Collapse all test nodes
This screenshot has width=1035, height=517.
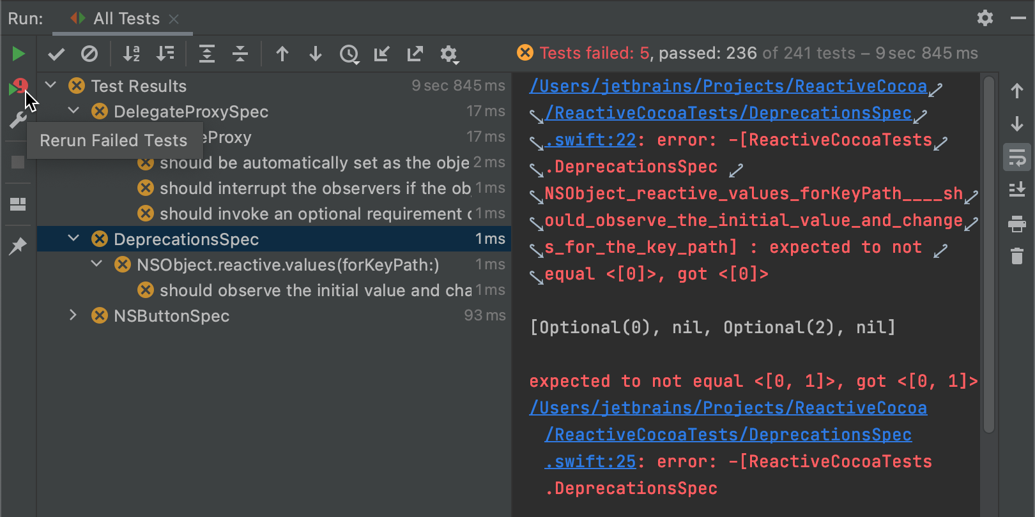(240, 54)
